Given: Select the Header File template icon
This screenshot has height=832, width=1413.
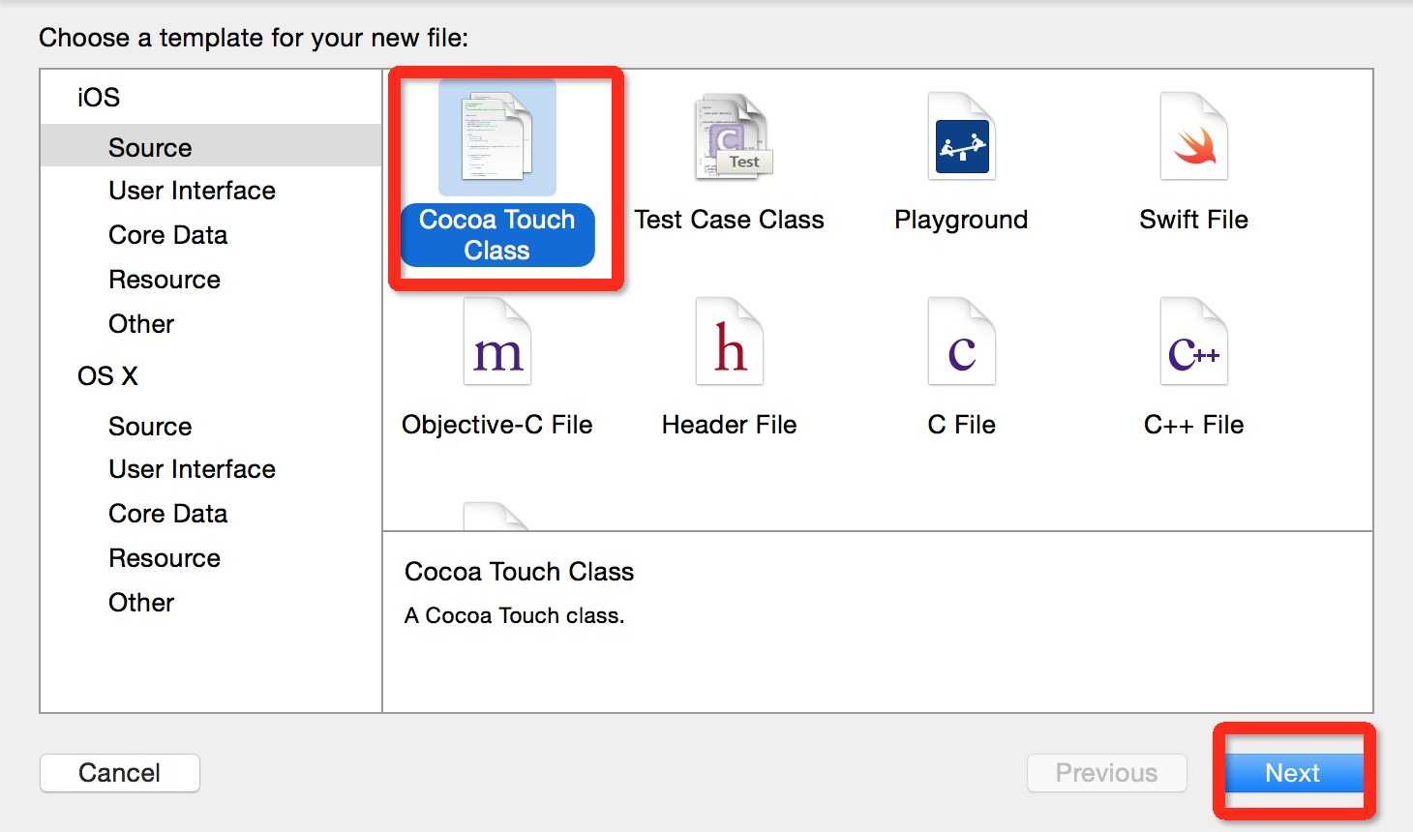Looking at the screenshot, I should [x=730, y=343].
